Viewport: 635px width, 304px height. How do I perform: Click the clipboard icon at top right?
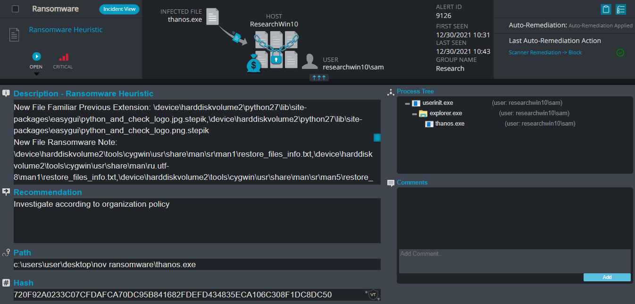(x=606, y=9)
